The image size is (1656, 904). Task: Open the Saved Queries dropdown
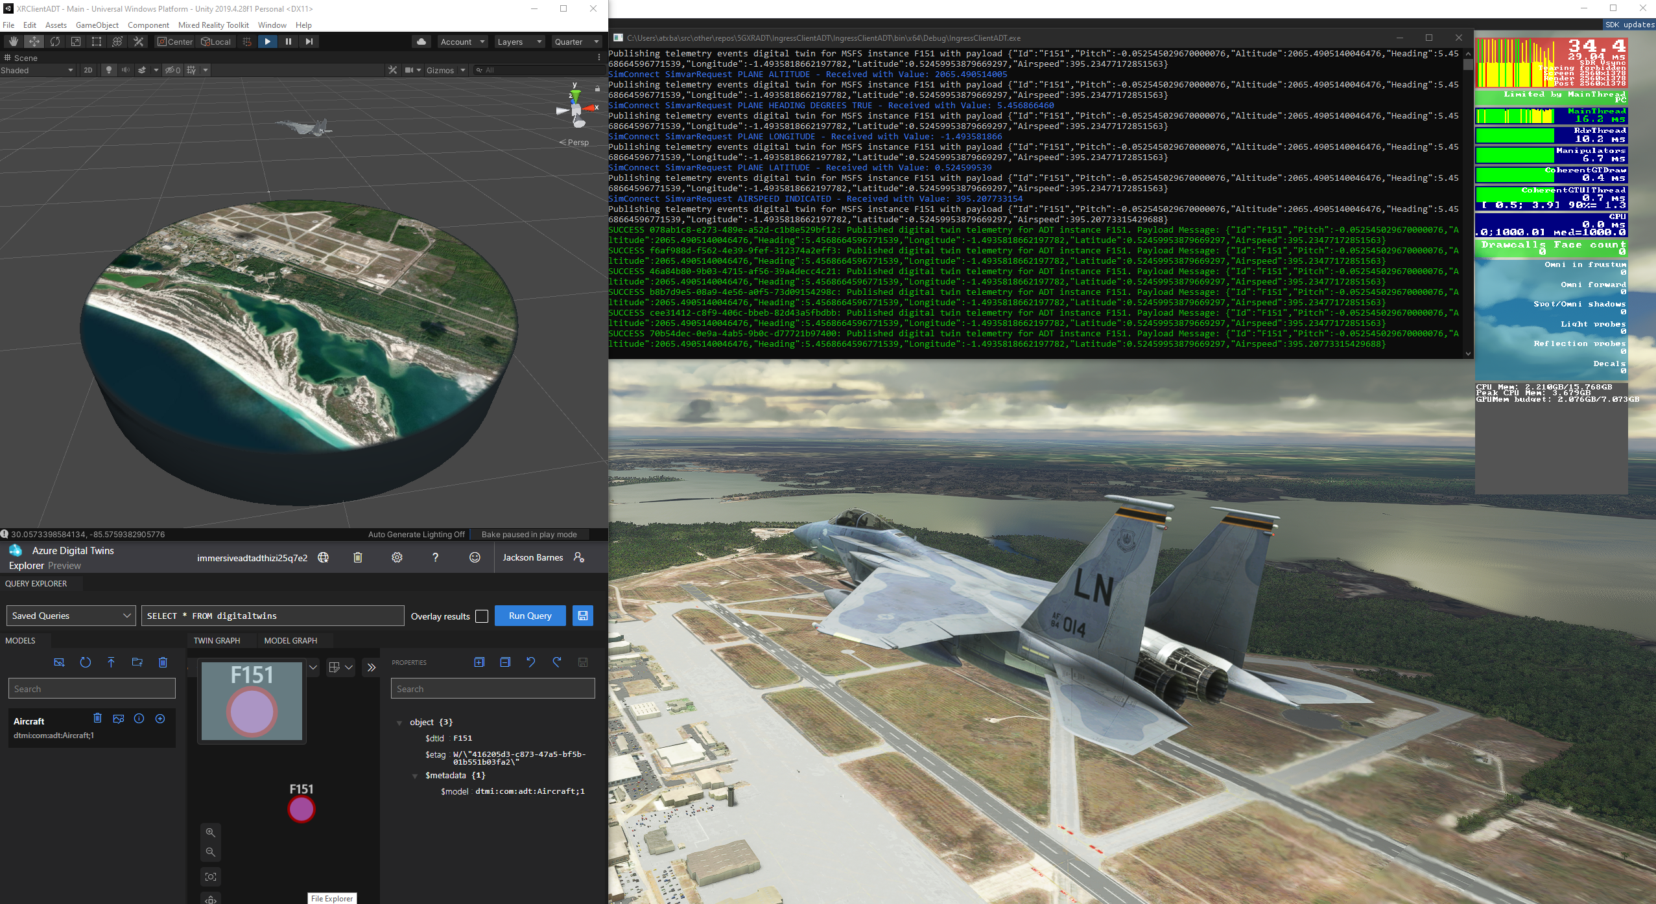pos(71,616)
